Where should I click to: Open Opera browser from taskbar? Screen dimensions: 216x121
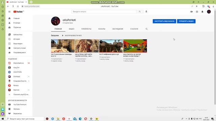(86, 119)
